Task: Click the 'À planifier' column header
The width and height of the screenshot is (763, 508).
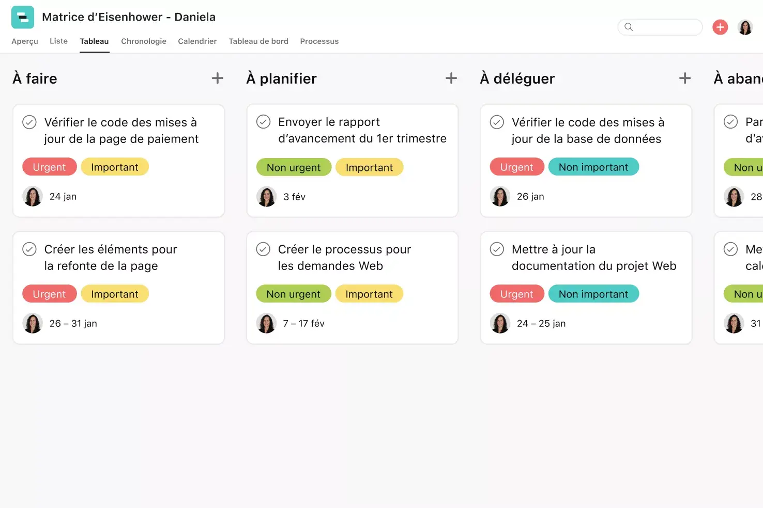Action: 282,78
